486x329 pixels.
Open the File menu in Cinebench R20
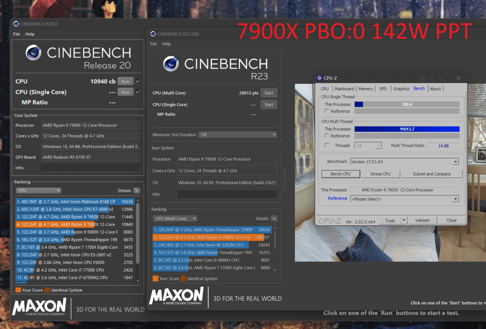tap(16, 34)
